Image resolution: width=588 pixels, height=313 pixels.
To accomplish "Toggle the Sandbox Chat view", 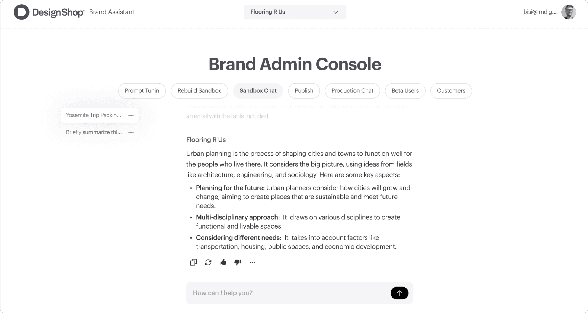I will click(258, 91).
